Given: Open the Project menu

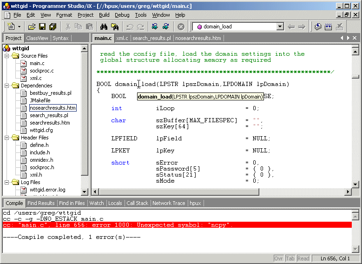Looking at the screenshot, I should [86, 15].
